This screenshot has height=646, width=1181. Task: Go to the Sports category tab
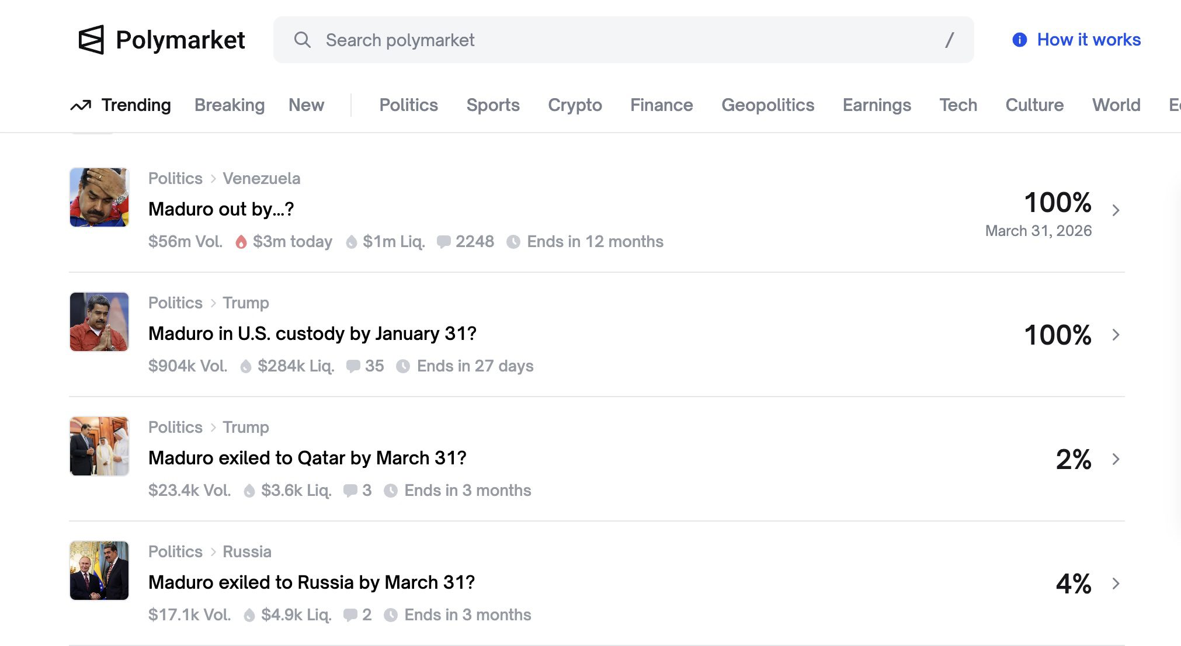(x=493, y=105)
